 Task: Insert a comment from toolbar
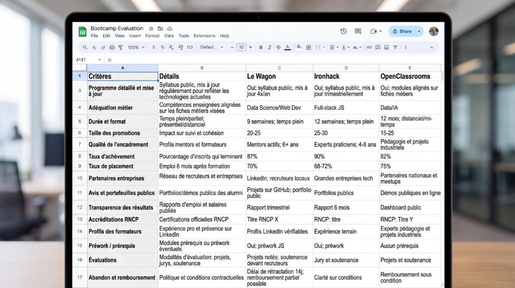coord(378,47)
